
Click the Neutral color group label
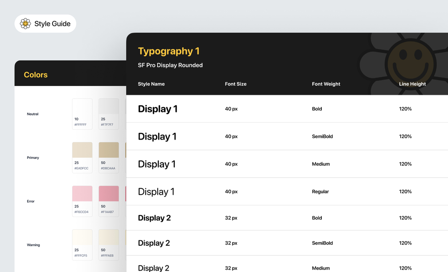tap(33, 114)
